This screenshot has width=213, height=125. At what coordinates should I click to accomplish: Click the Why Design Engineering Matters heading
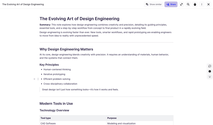pos(66,49)
